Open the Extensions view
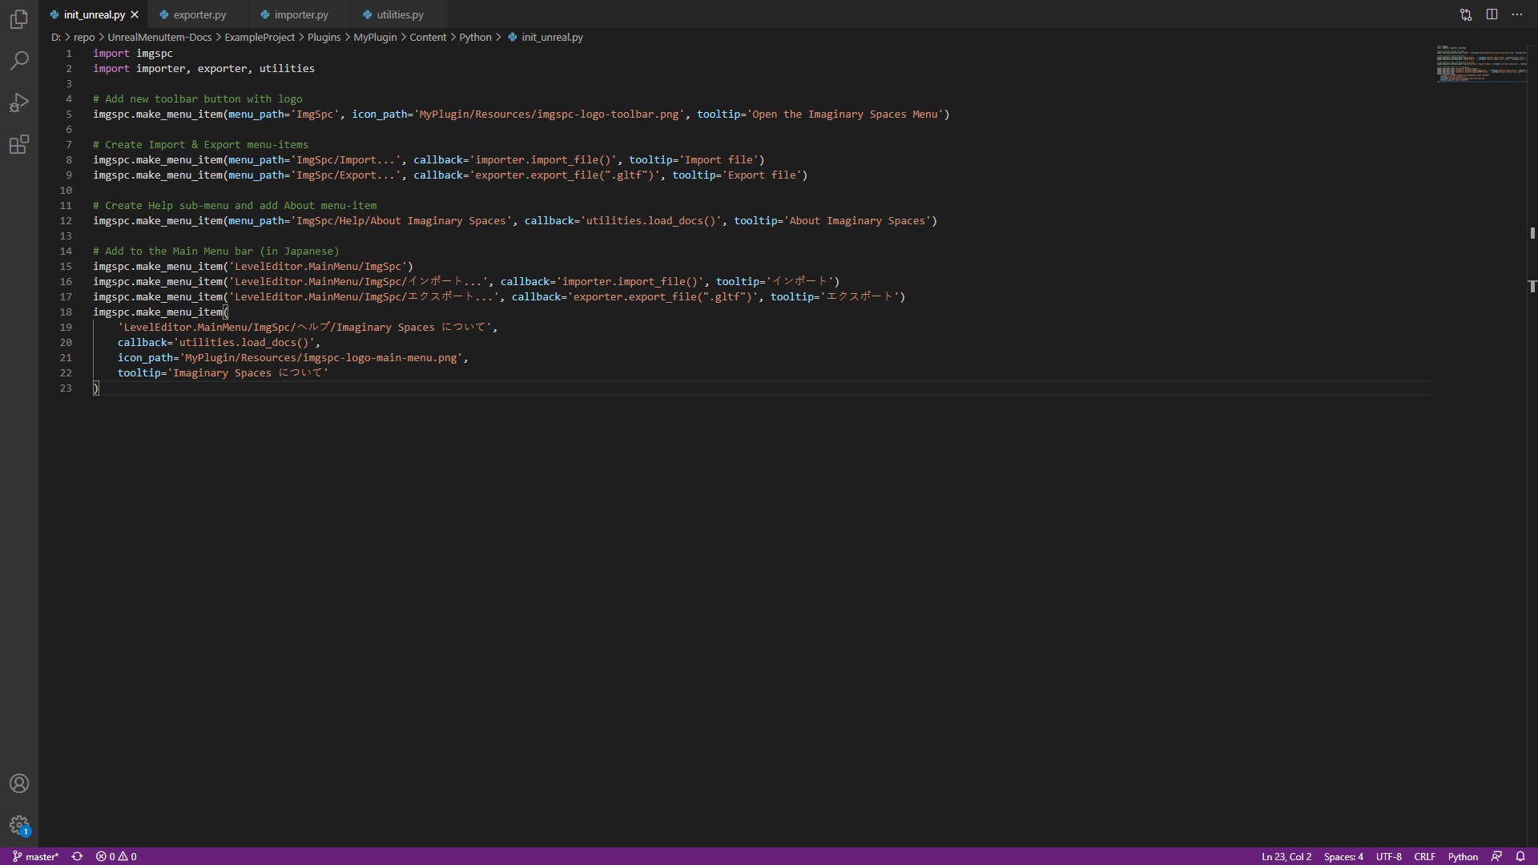Viewport: 1538px width, 865px height. (x=19, y=144)
